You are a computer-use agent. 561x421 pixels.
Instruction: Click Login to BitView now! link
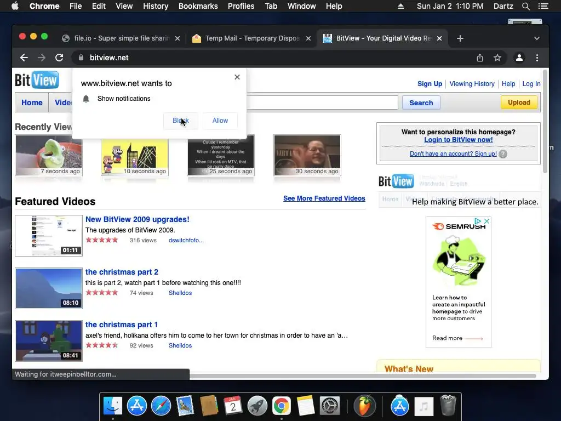pos(459,140)
